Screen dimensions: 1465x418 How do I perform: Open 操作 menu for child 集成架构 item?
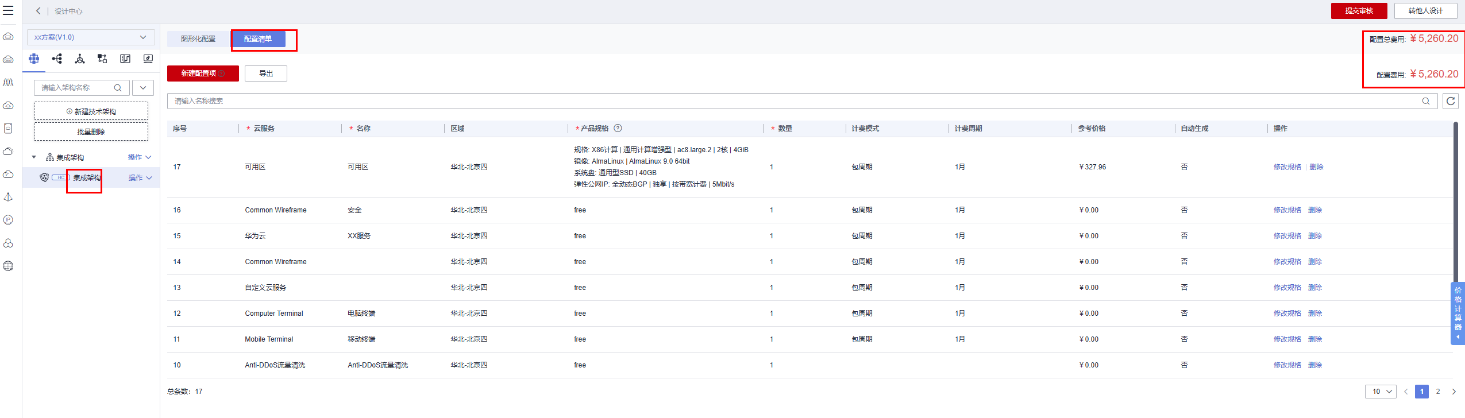tap(140, 178)
